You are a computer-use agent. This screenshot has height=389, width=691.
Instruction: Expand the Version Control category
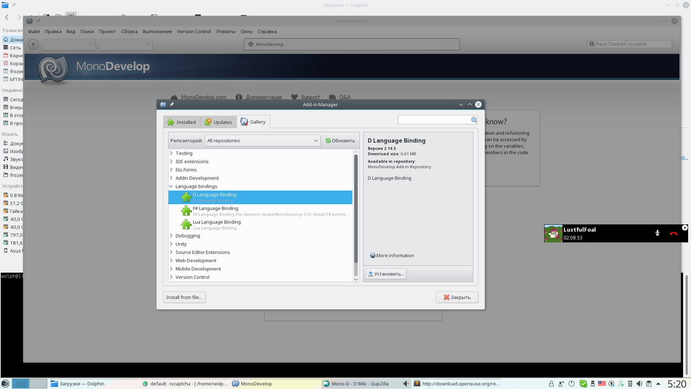[x=171, y=277]
